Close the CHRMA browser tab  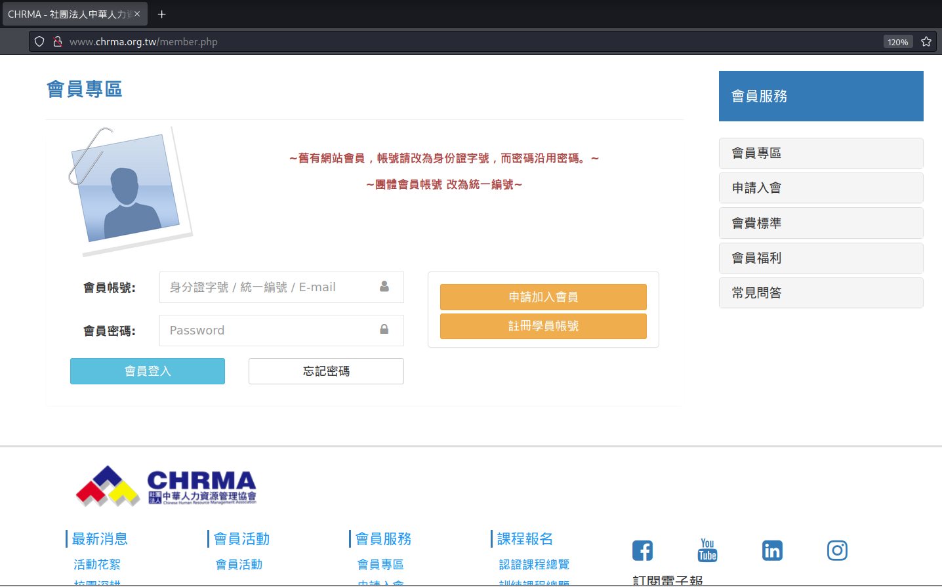tap(137, 14)
